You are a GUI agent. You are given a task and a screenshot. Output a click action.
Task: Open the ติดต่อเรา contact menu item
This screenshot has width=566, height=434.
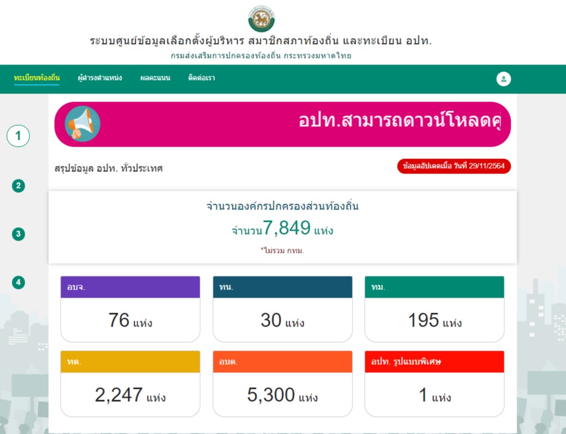point(201,78)
